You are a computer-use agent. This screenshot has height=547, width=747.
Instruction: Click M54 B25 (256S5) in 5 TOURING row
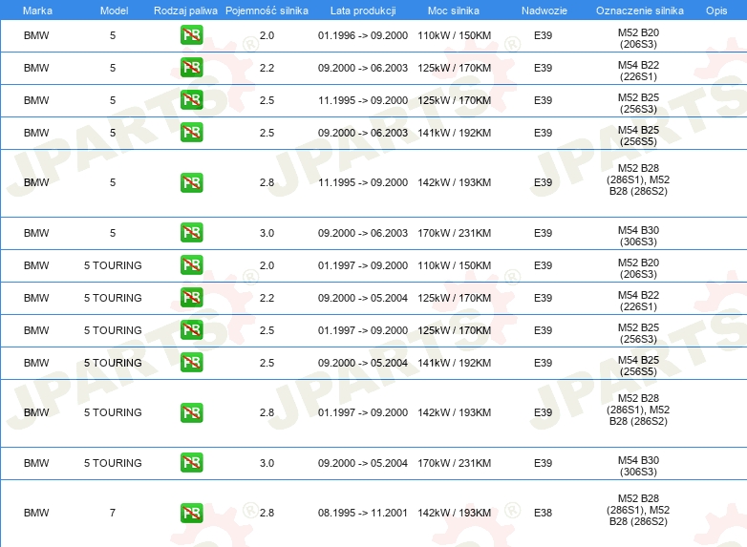coord(638,366)
